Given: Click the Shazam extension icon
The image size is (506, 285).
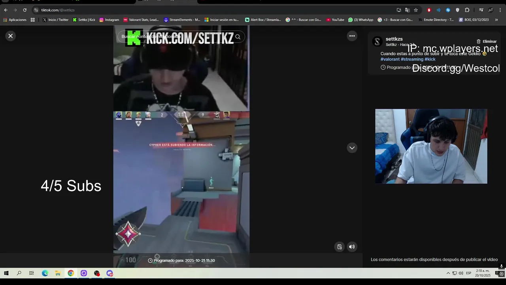Looking at the screenshot, I should (x=448, y=10).
